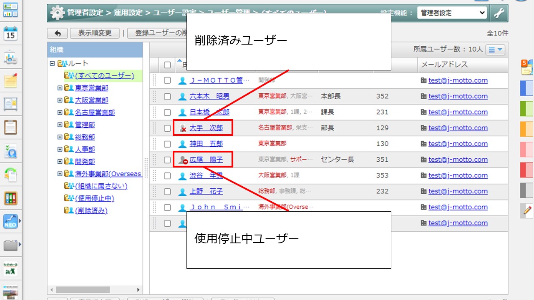This screenshot has width=534, height=300.
Task: Click the 表示順変更 button
Action: 95,33
